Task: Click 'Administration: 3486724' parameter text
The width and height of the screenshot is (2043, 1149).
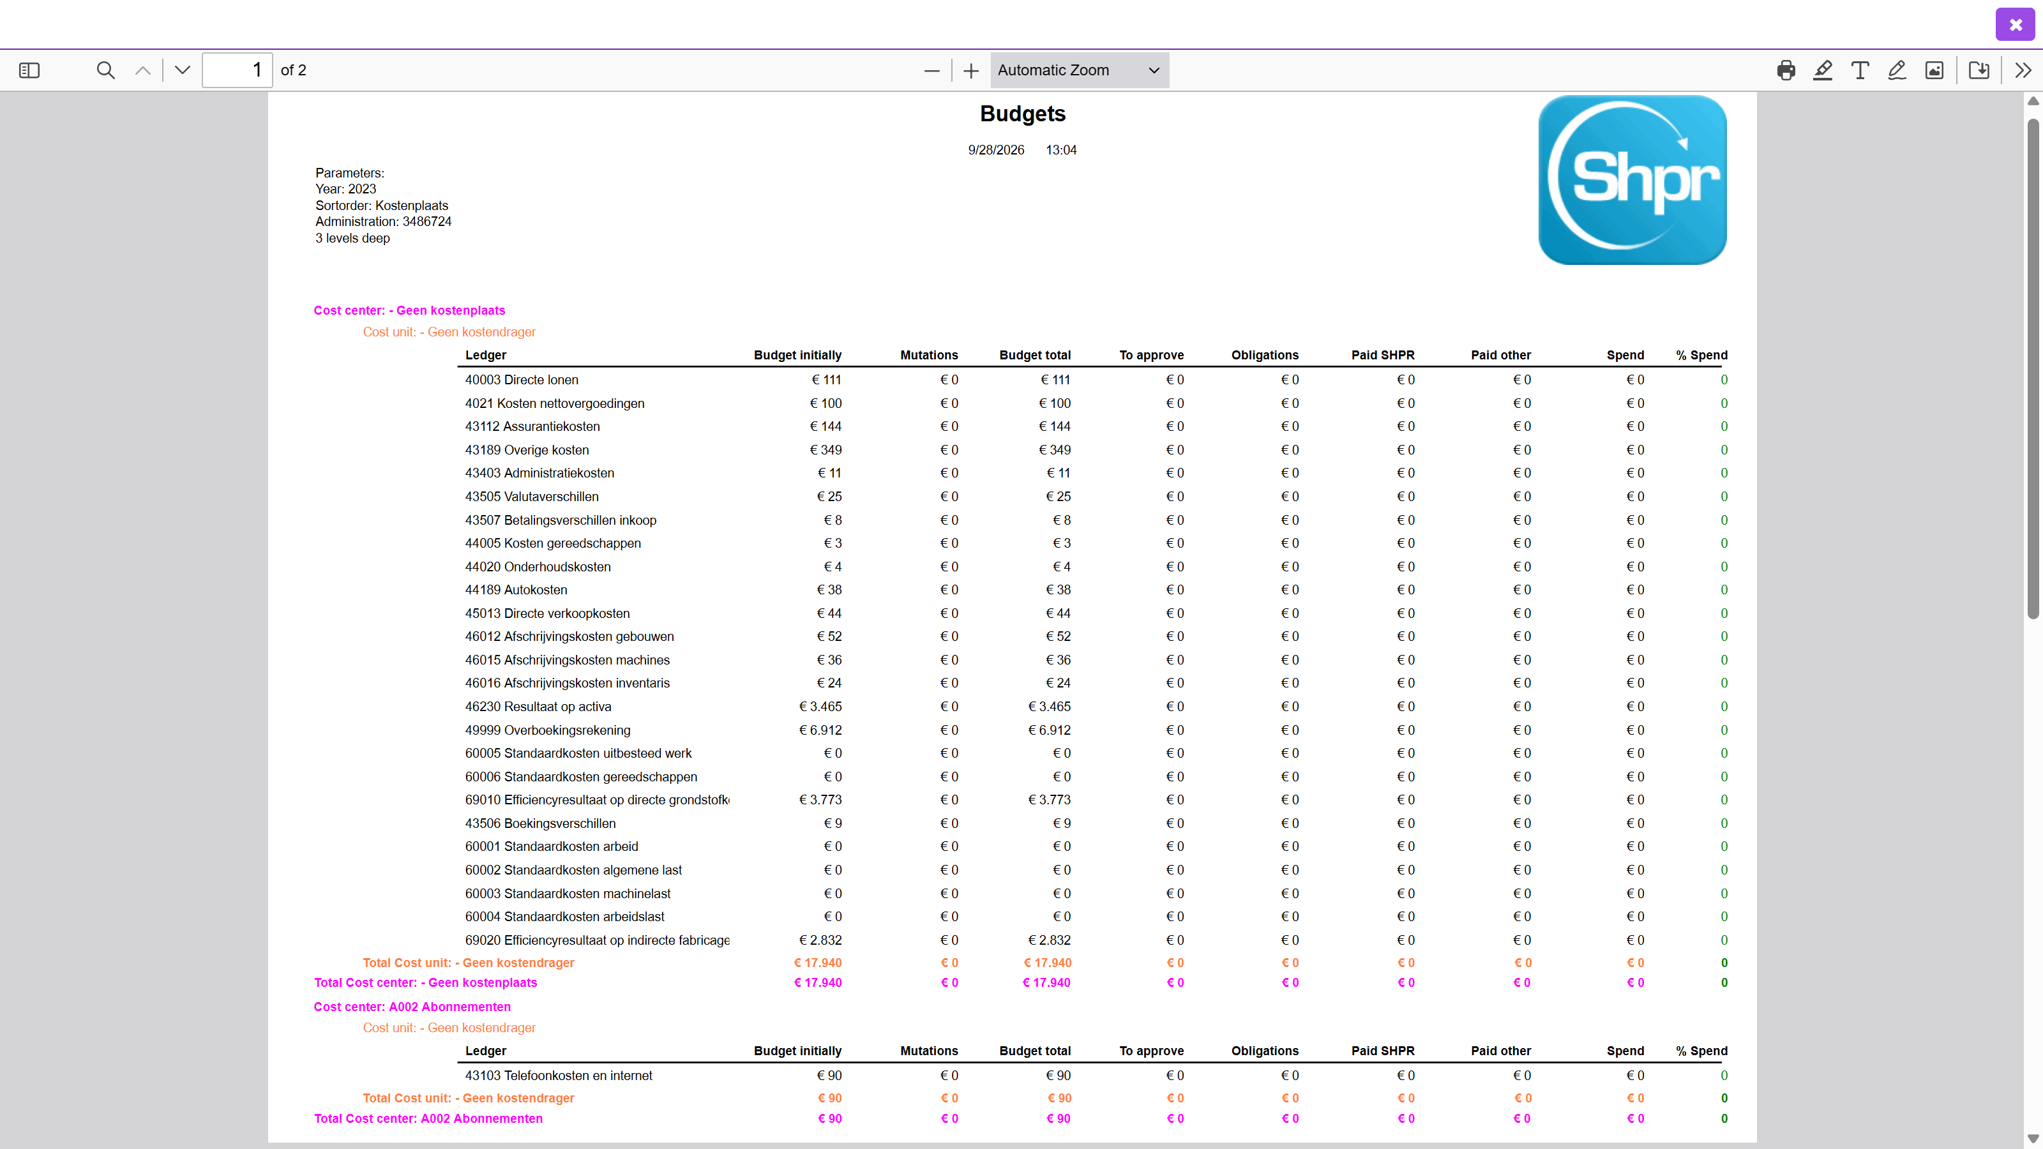Action: pyautogui.click(x=383, y=222)
